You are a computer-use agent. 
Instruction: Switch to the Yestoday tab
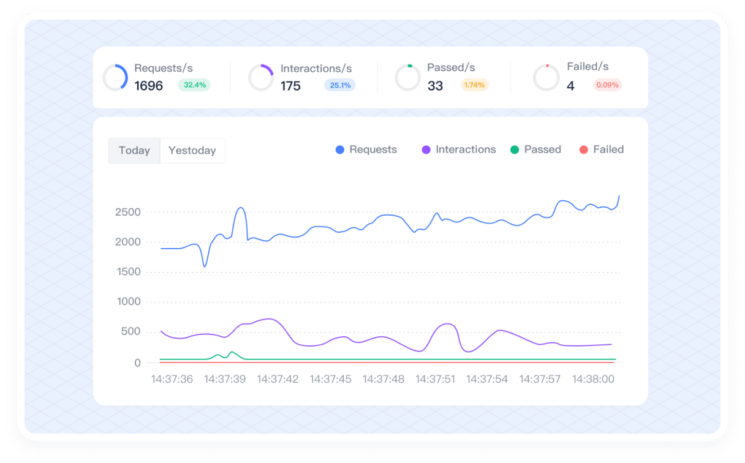[192, 151]
